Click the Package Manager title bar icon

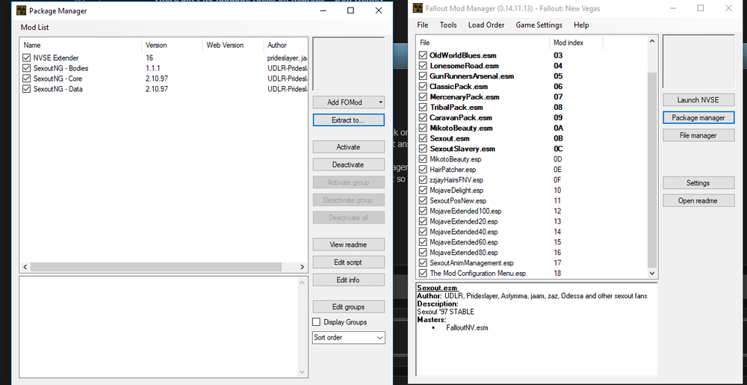tap(21, 10)
